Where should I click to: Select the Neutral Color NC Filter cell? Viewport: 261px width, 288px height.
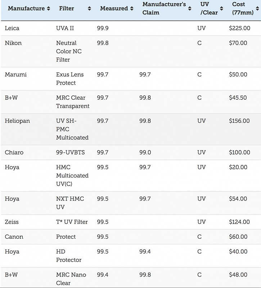(x=69, y=51)
